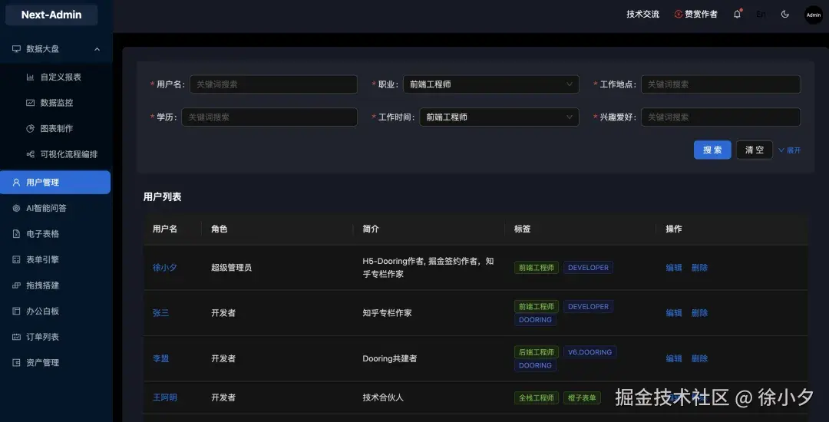
Task: Click 删除 in 李盟 row
Action: tap(699, 358)
